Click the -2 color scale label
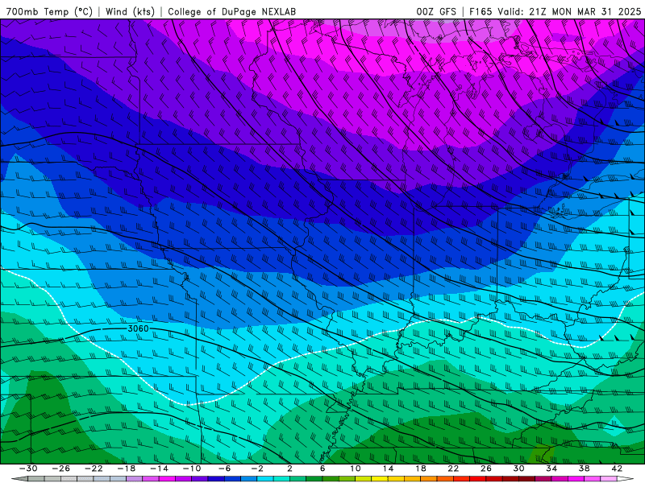 coord(257,469)
